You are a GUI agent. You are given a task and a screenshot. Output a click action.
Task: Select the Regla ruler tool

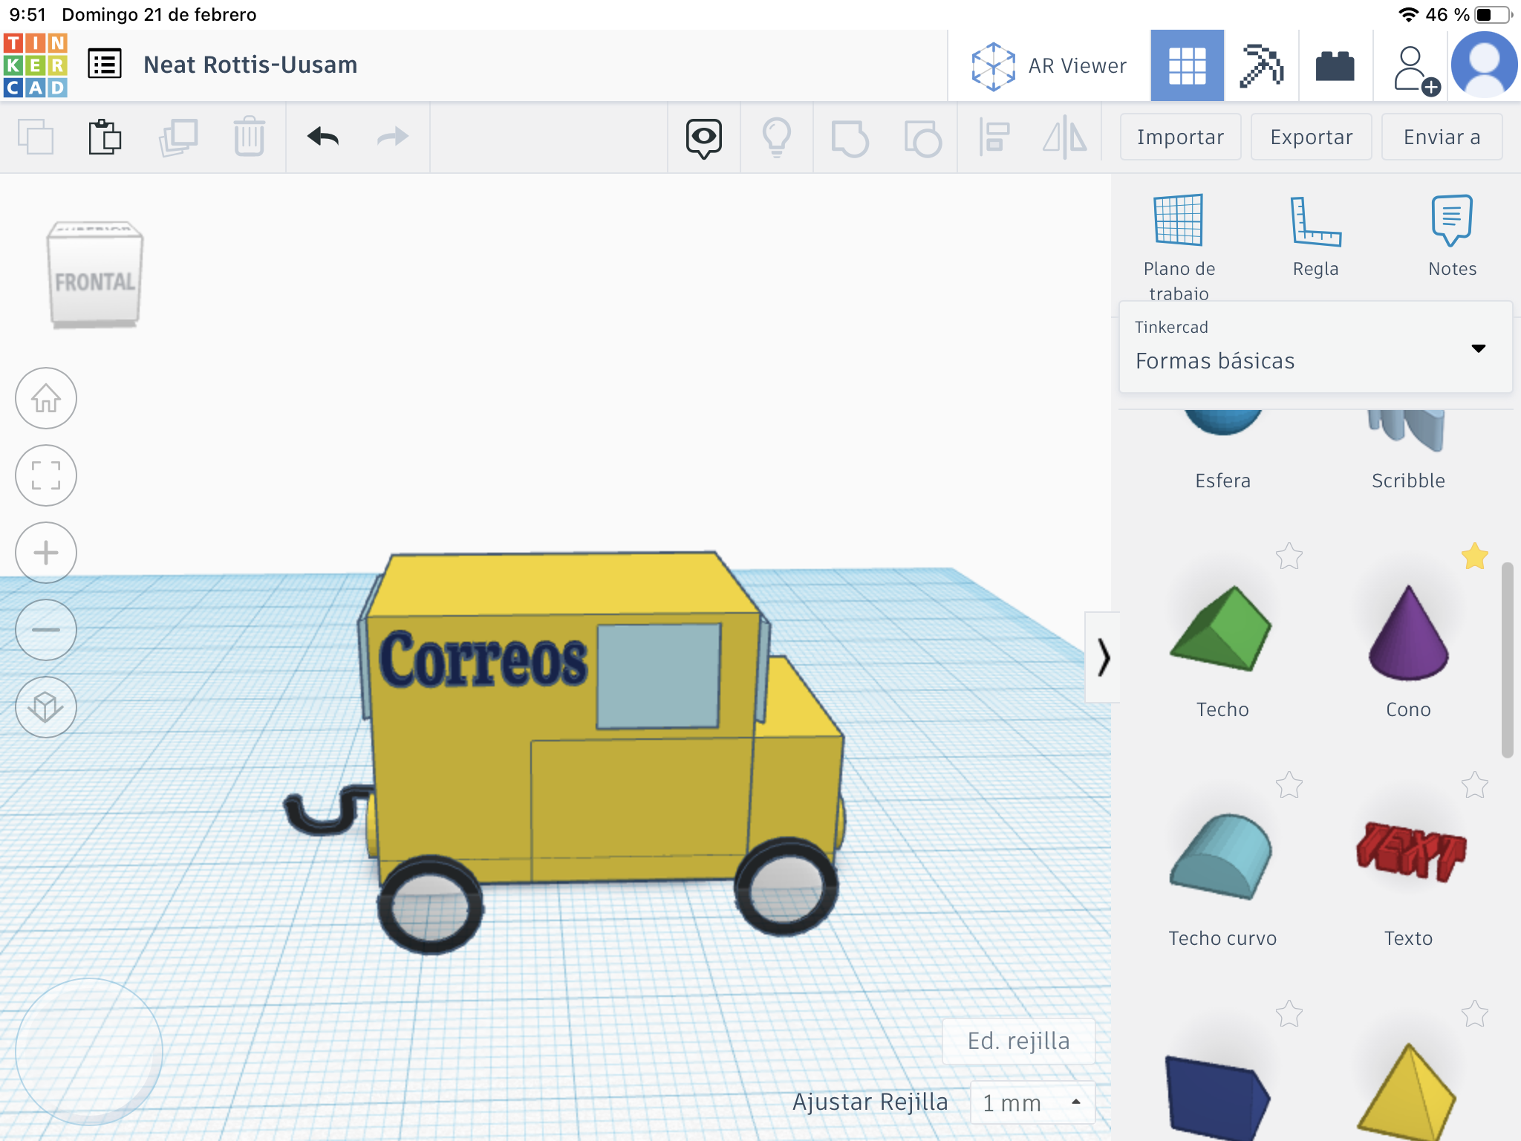coord(1315,236)
